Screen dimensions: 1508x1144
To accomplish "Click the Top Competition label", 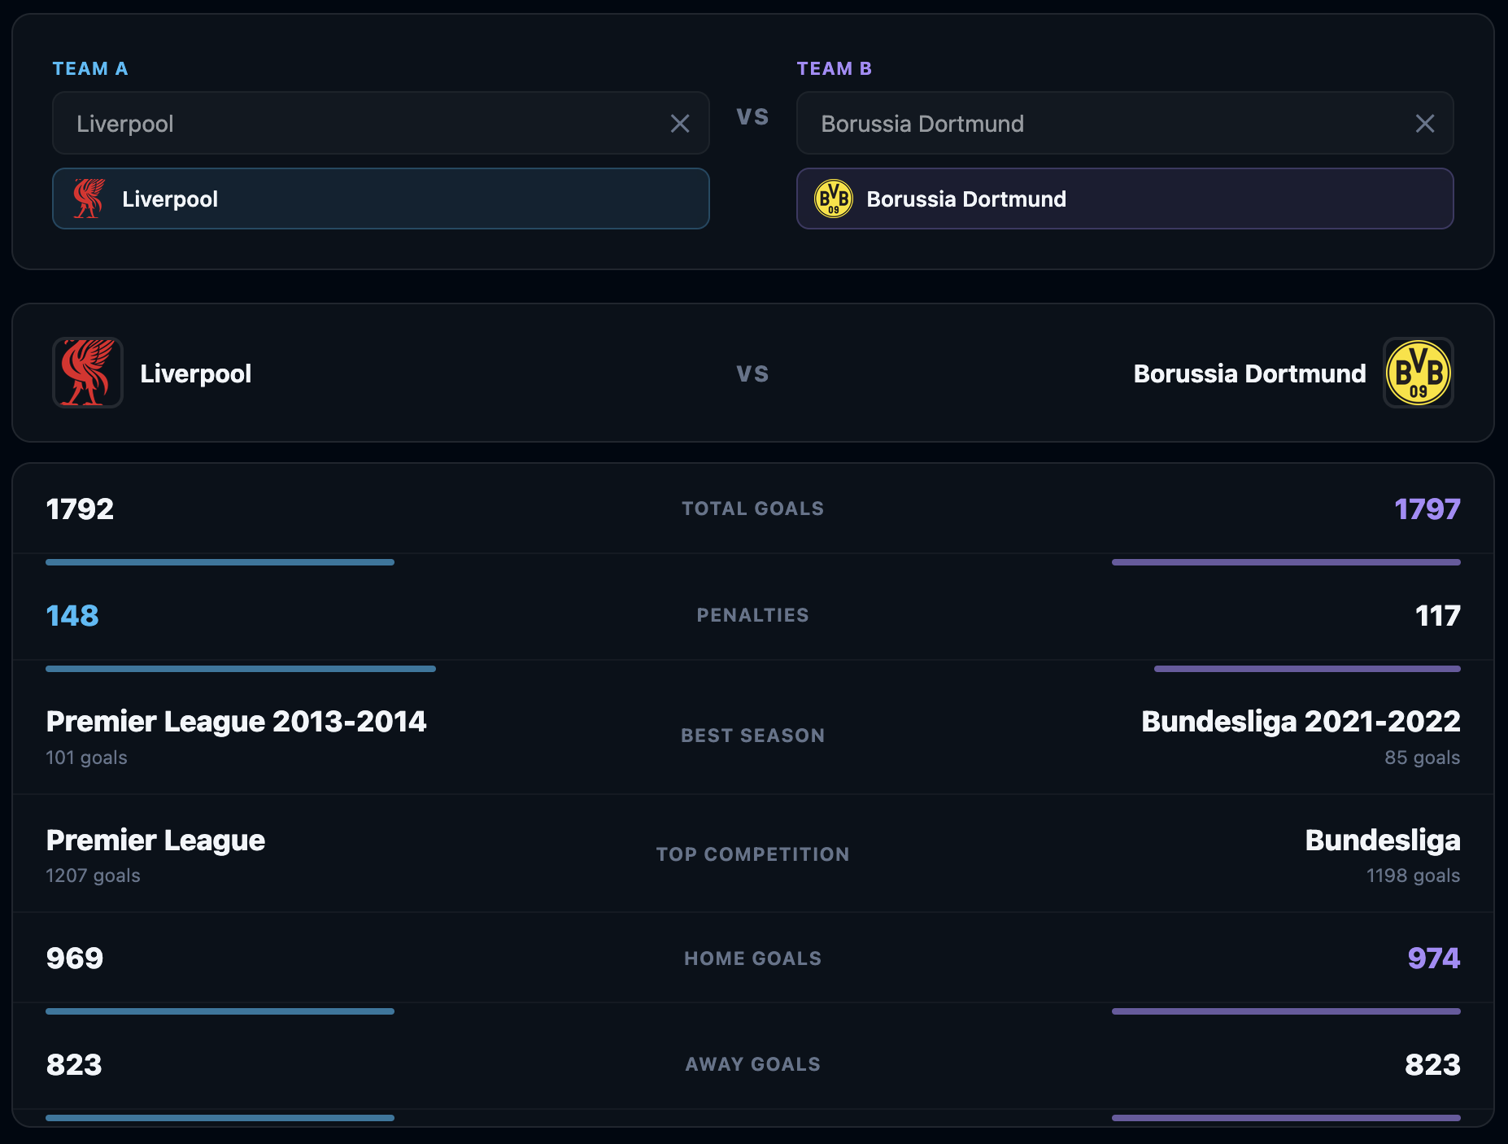I will 753,854.
